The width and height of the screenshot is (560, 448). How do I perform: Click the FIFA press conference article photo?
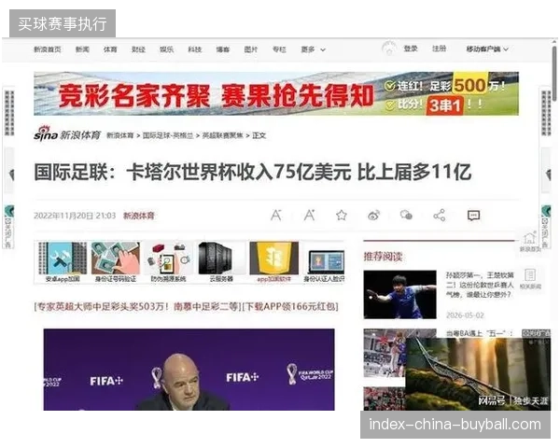[189, 370]
